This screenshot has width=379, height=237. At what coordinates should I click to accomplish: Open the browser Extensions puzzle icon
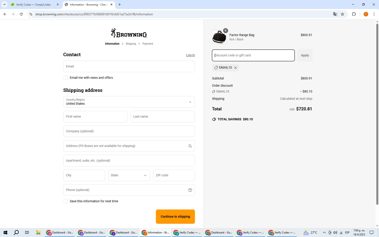click(x=354, y=14)
